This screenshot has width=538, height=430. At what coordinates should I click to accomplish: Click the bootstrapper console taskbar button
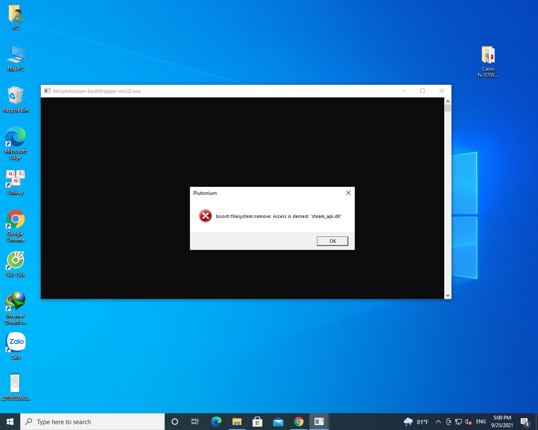319,422
